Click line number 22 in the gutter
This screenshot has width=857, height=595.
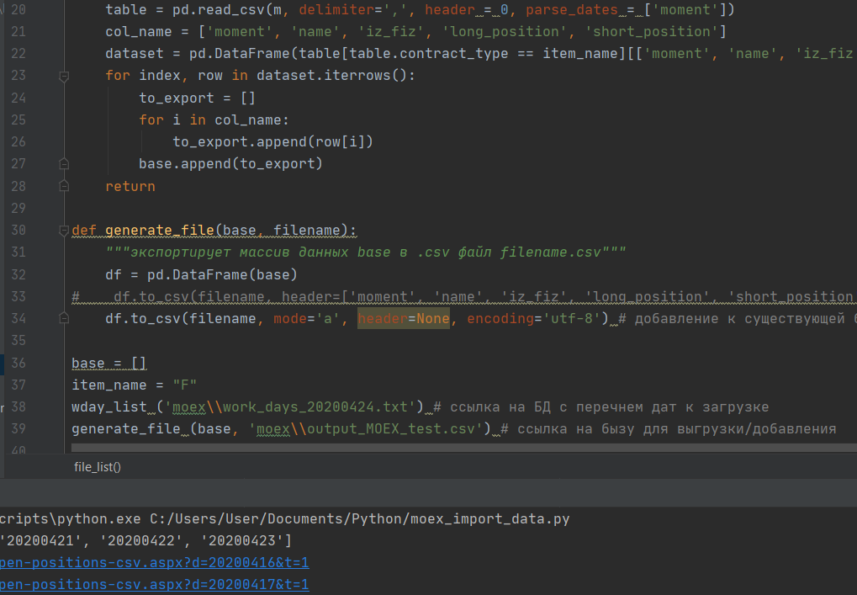coord(19,54)
